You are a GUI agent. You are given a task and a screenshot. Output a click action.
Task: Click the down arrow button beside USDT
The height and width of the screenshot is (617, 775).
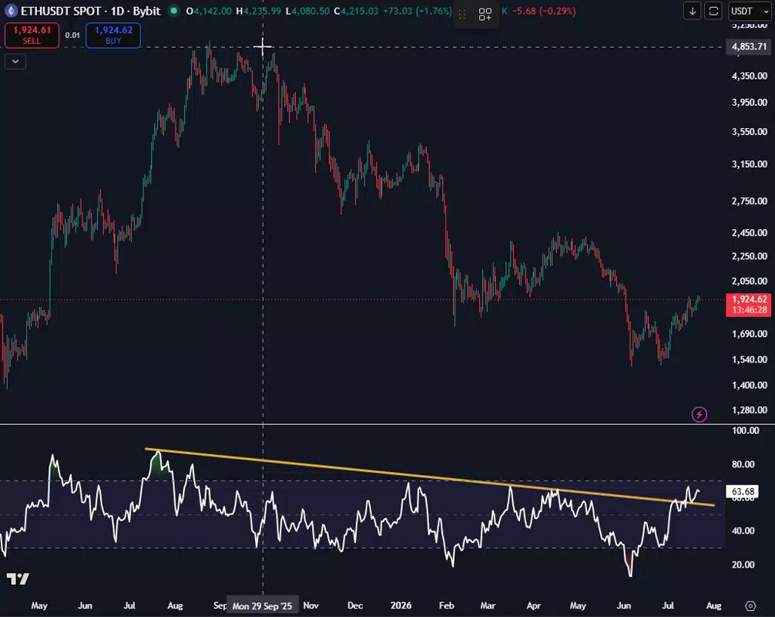pos(692,11)
